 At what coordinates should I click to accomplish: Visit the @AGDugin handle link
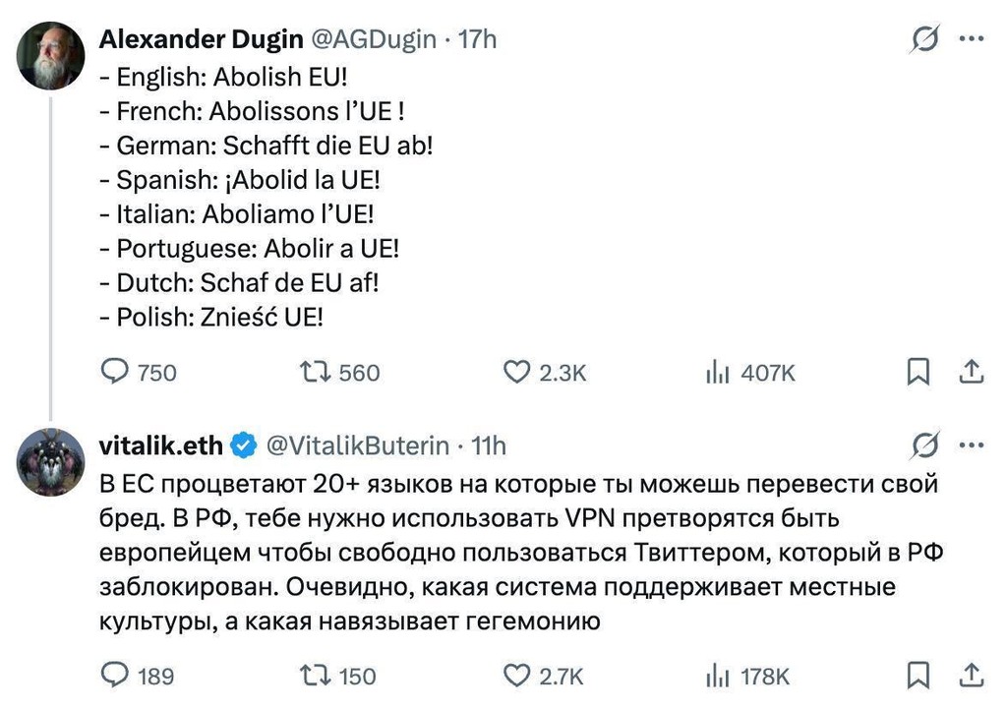coord(373,39)
